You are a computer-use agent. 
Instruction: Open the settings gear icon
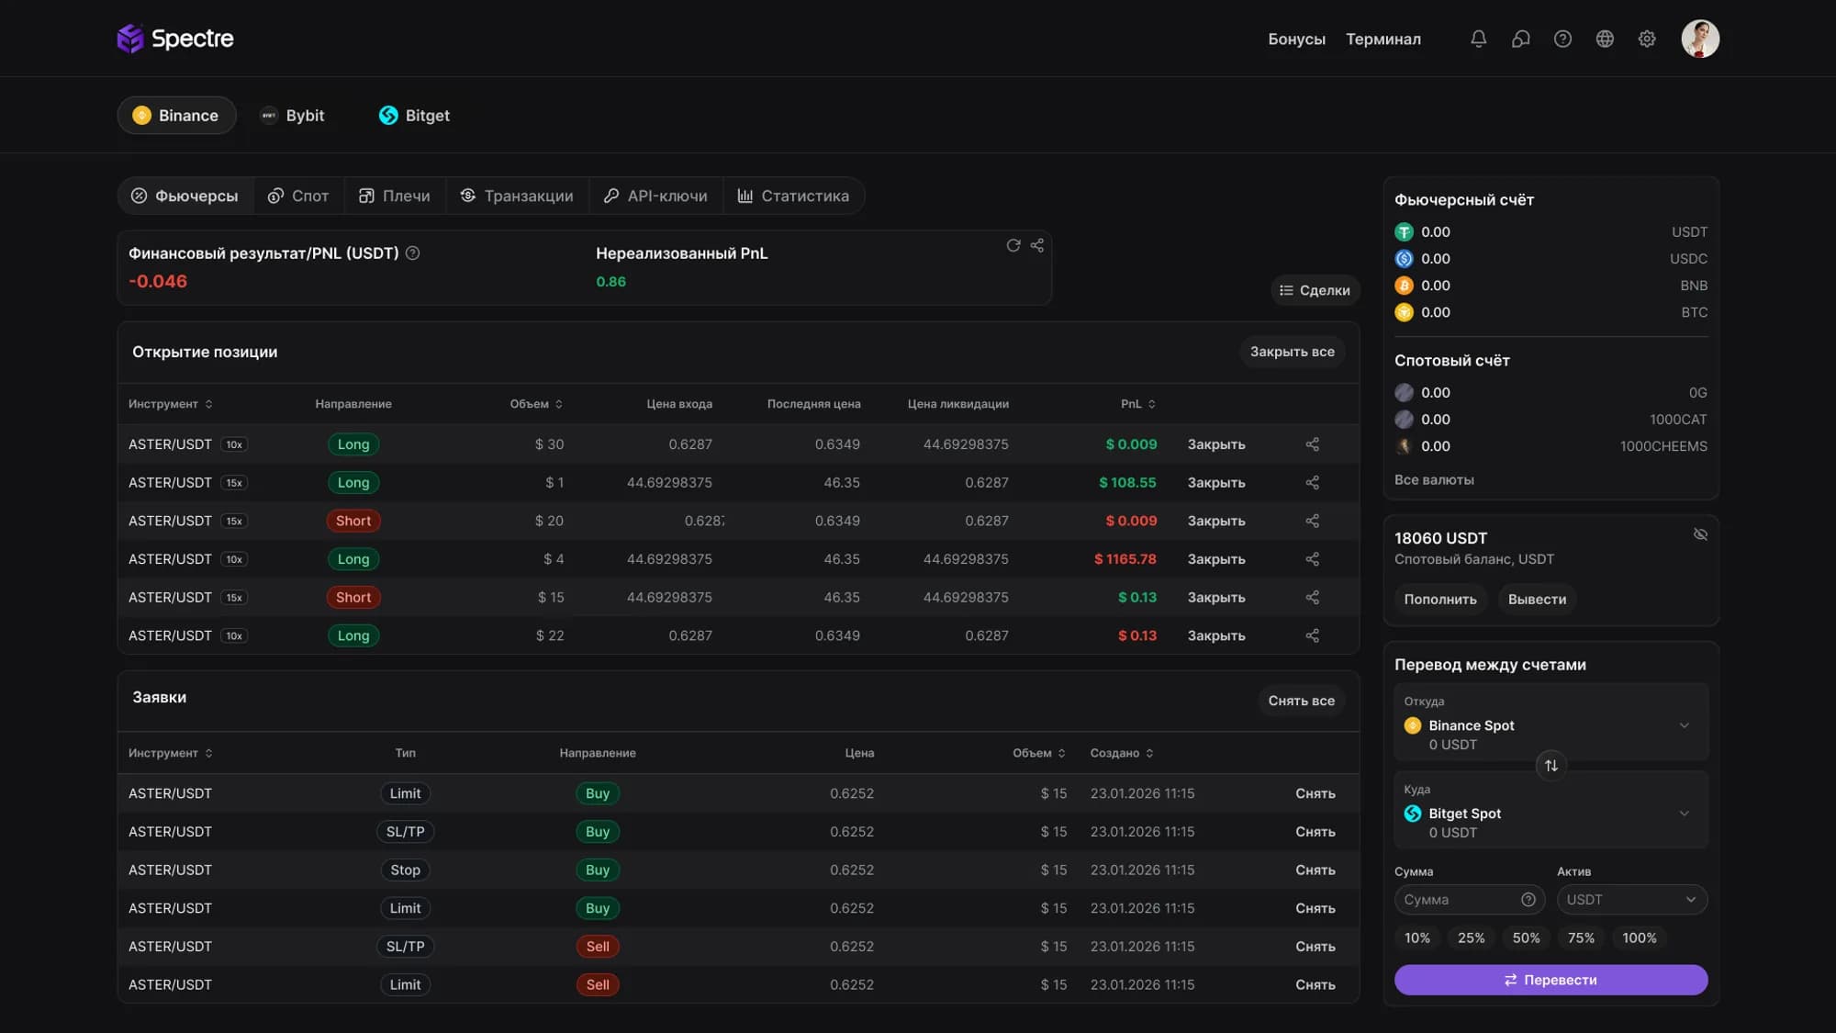(x=1647, y=39)
